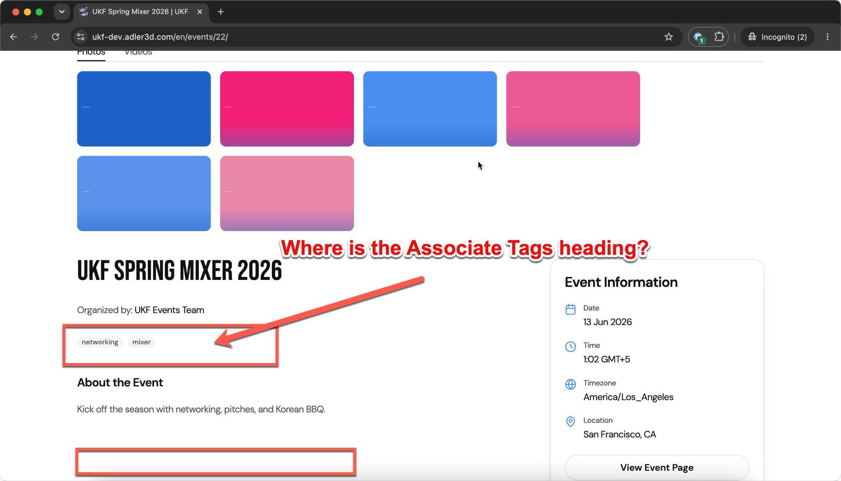Bookmark this page with the star icon

coord(669,37)
